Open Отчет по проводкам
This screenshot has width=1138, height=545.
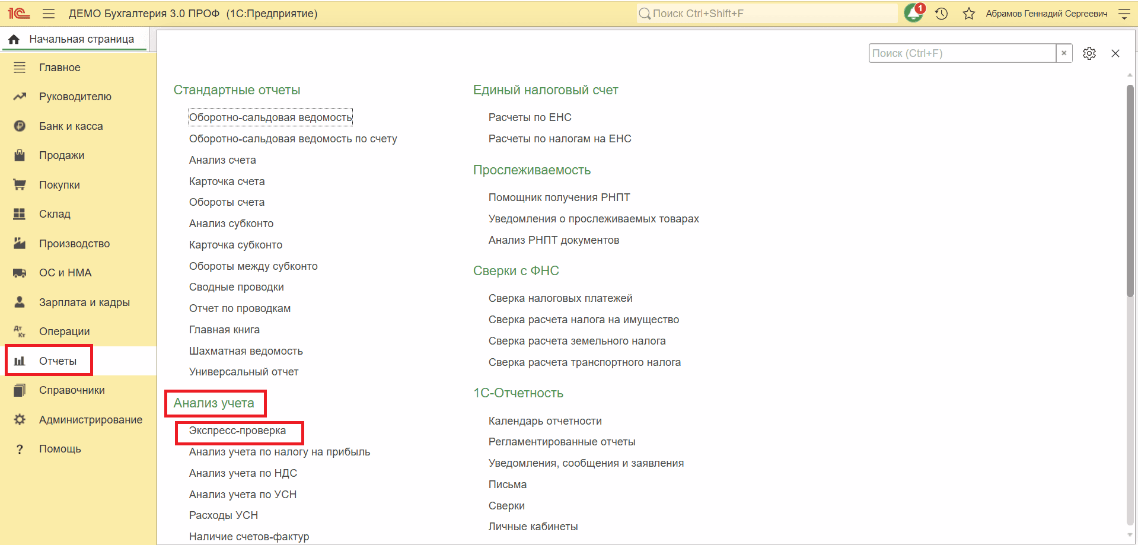240,308
